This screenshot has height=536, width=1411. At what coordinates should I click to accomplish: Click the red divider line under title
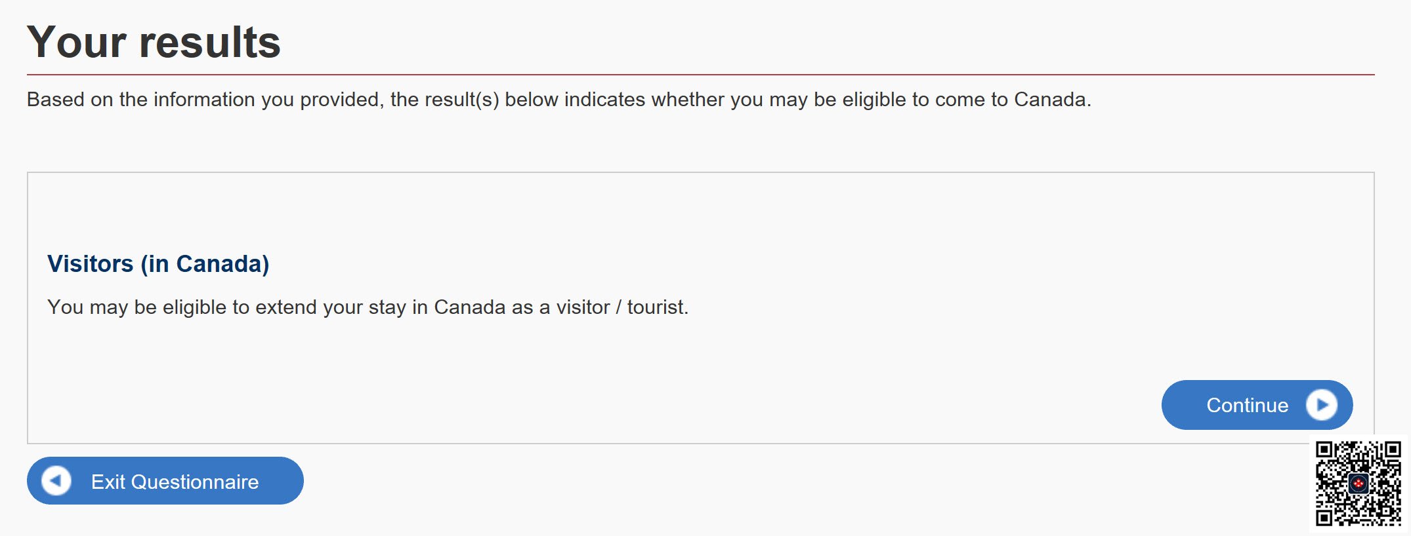tap(700, 75)
